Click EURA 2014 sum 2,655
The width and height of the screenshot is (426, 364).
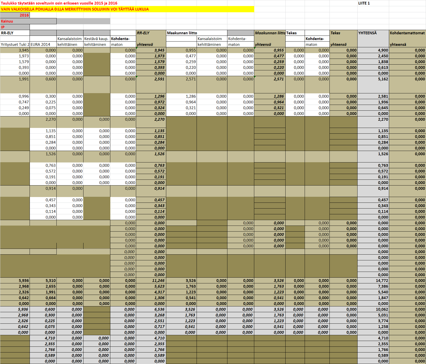pyautogui.click(x=43, y=286)
